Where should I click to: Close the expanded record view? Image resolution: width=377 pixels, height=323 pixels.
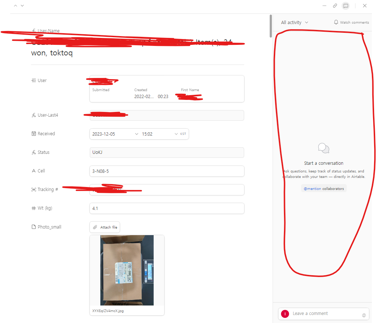[365, 5]
